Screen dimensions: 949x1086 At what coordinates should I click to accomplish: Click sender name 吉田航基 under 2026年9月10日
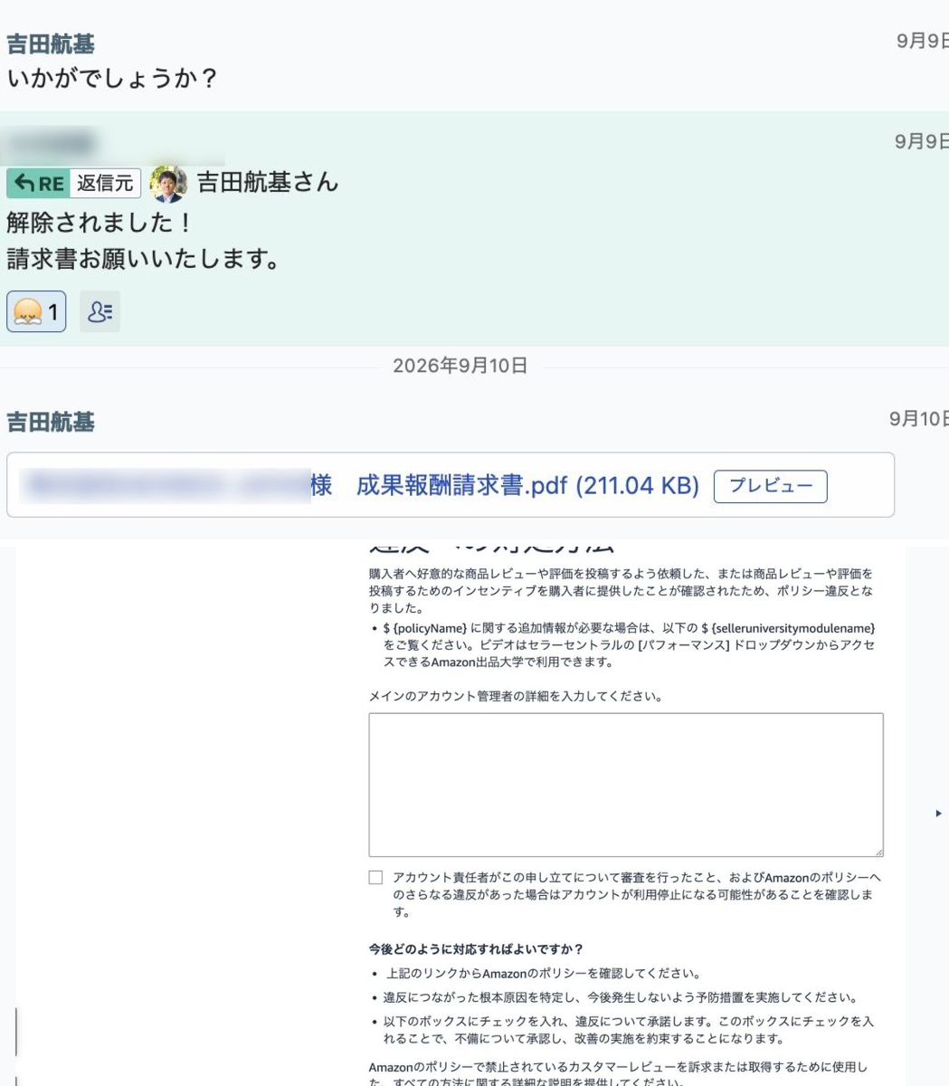(51, 422)
